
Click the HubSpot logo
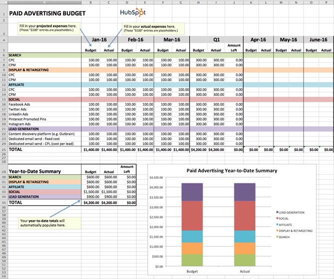point(133,12)
